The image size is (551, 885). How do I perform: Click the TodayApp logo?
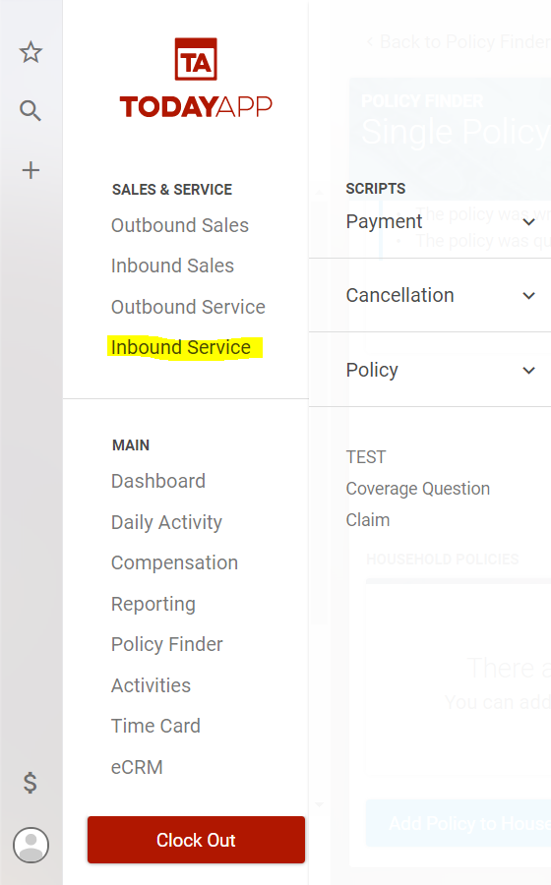(196, 79)
